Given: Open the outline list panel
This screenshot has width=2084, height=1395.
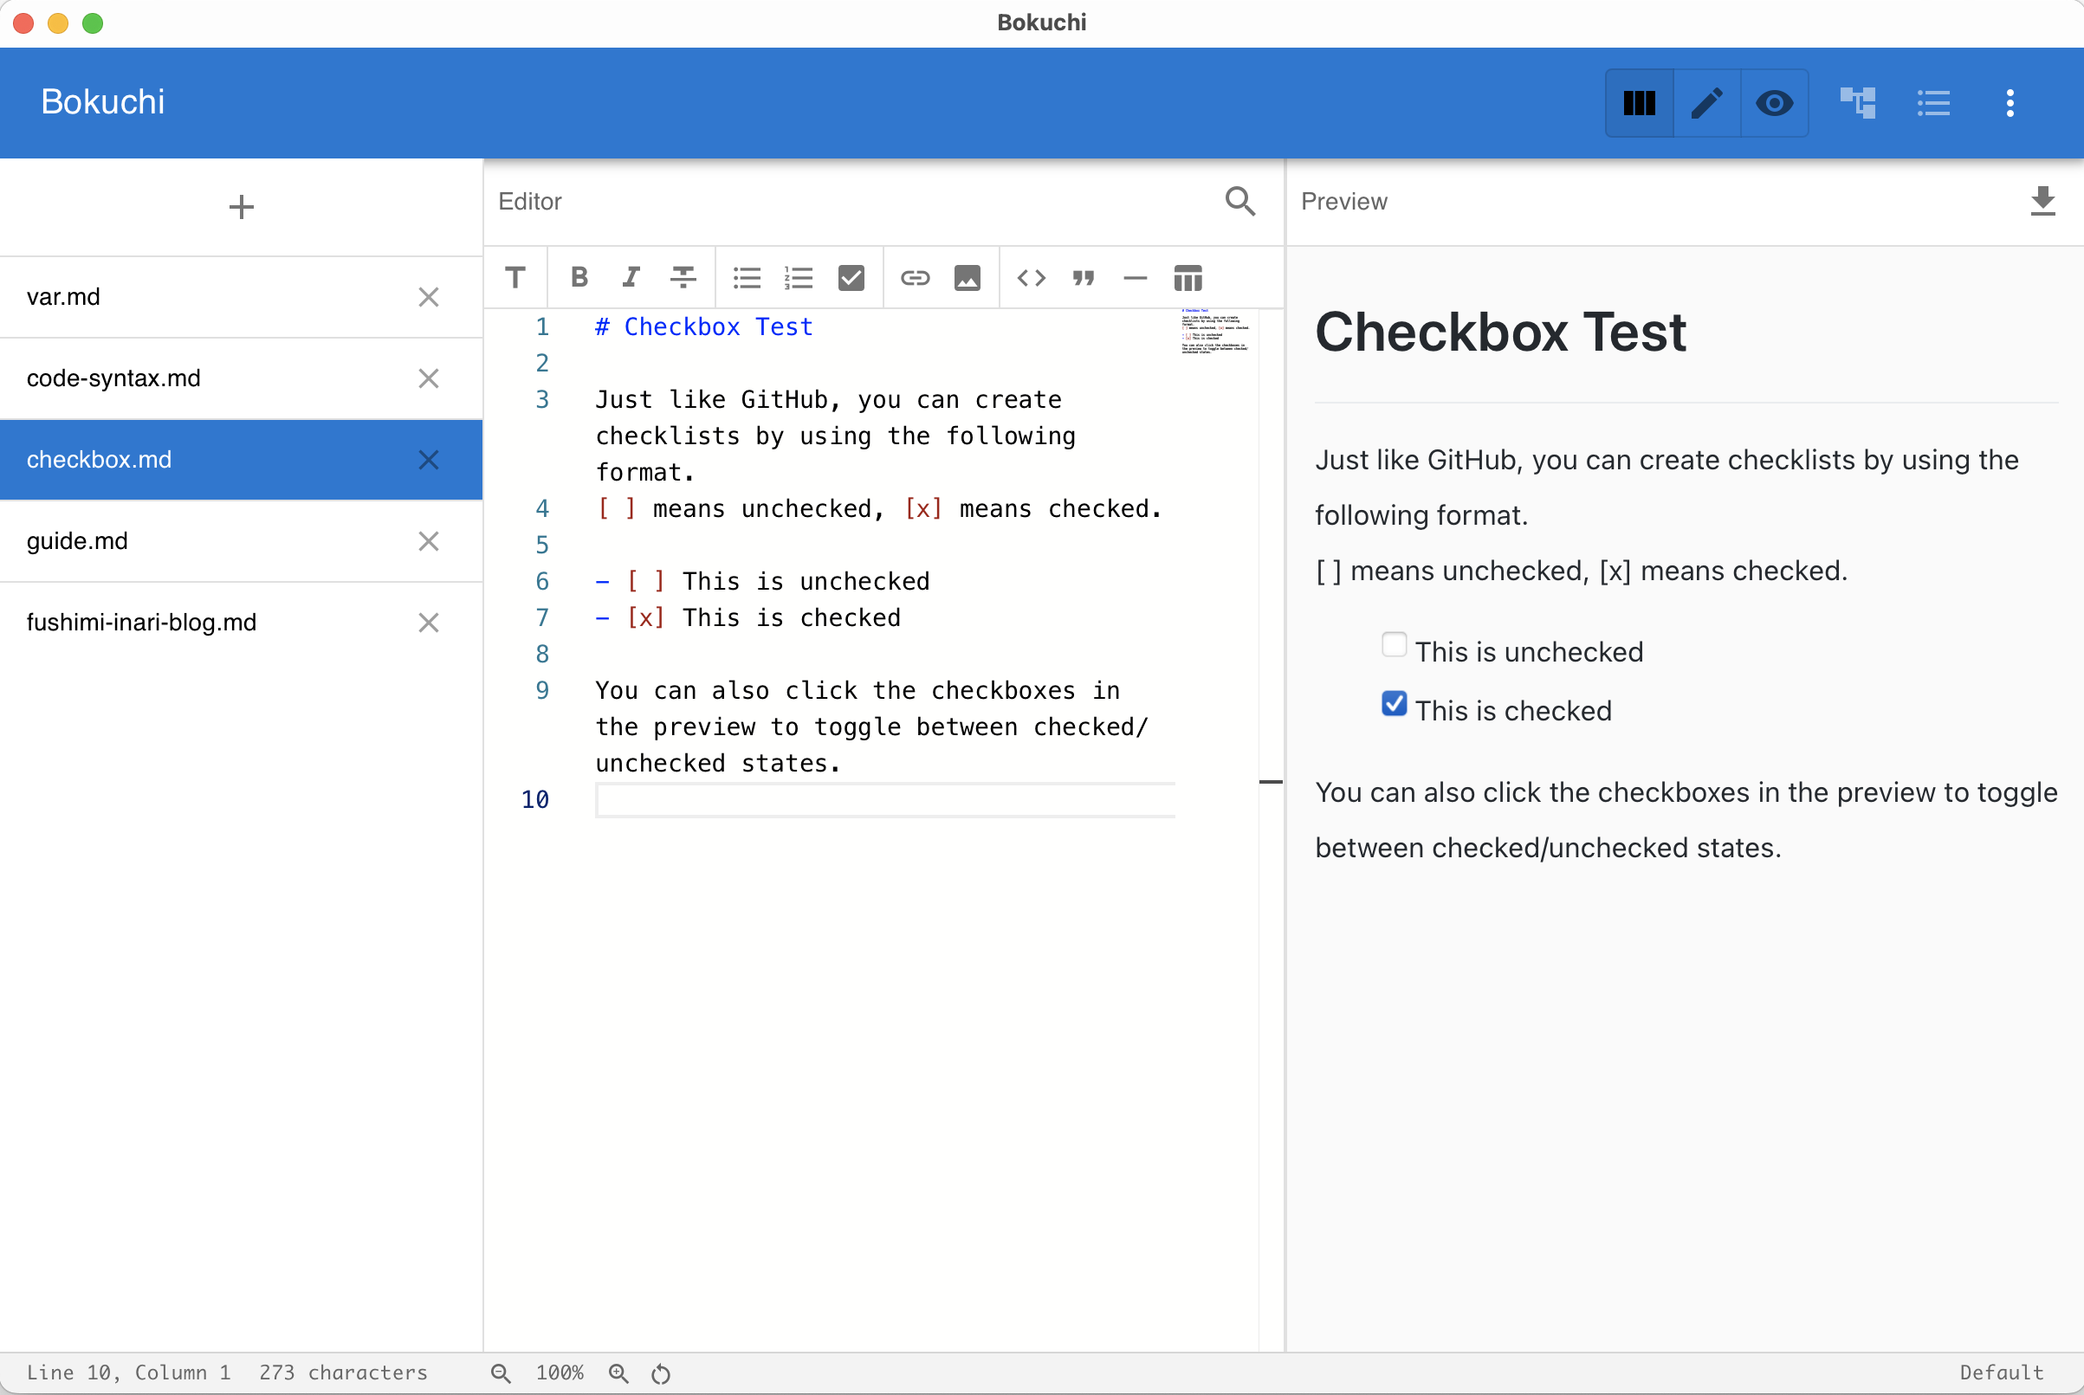Looking at the screenshot, I should pyautogui.click(x=1933, y=103).
